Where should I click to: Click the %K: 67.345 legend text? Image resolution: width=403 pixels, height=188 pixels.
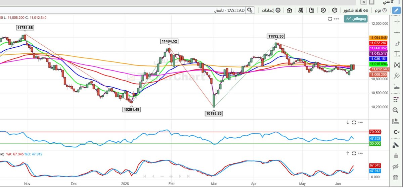pyautogui.click(x=15, y=154)
